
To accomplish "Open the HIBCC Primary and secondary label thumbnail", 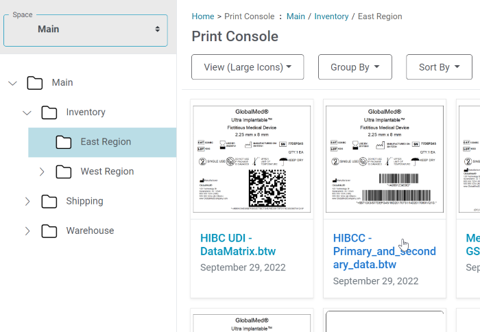I will click(x=385, y=159).
